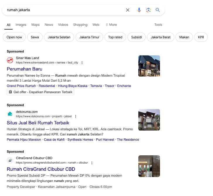Visit the Enchante sitelink
Screen dimensions: 213x196
(124, 86)
